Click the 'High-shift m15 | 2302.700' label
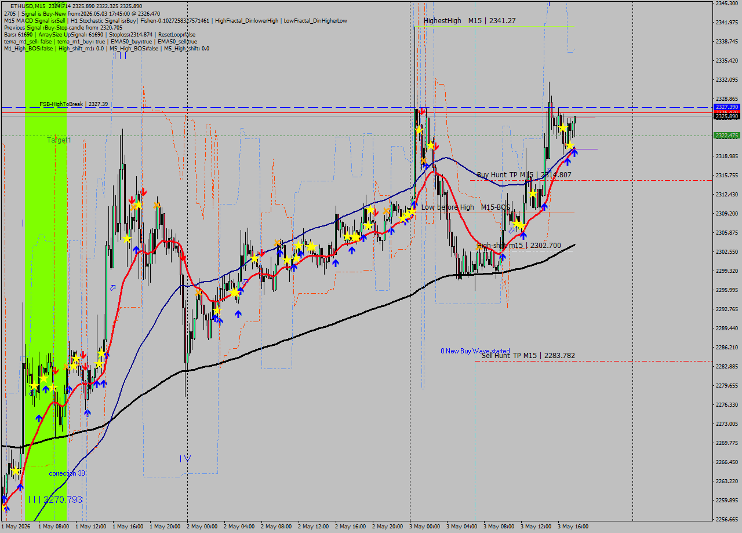This screenshot has height=533, width=742. point(519,246)
